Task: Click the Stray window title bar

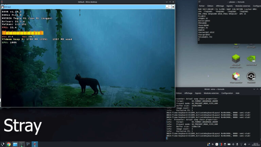Action: [x=85, y=7]
